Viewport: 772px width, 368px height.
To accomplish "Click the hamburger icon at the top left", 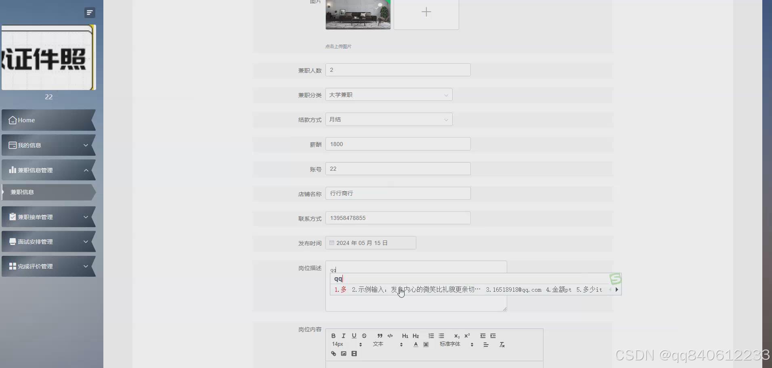I will 90,13.
